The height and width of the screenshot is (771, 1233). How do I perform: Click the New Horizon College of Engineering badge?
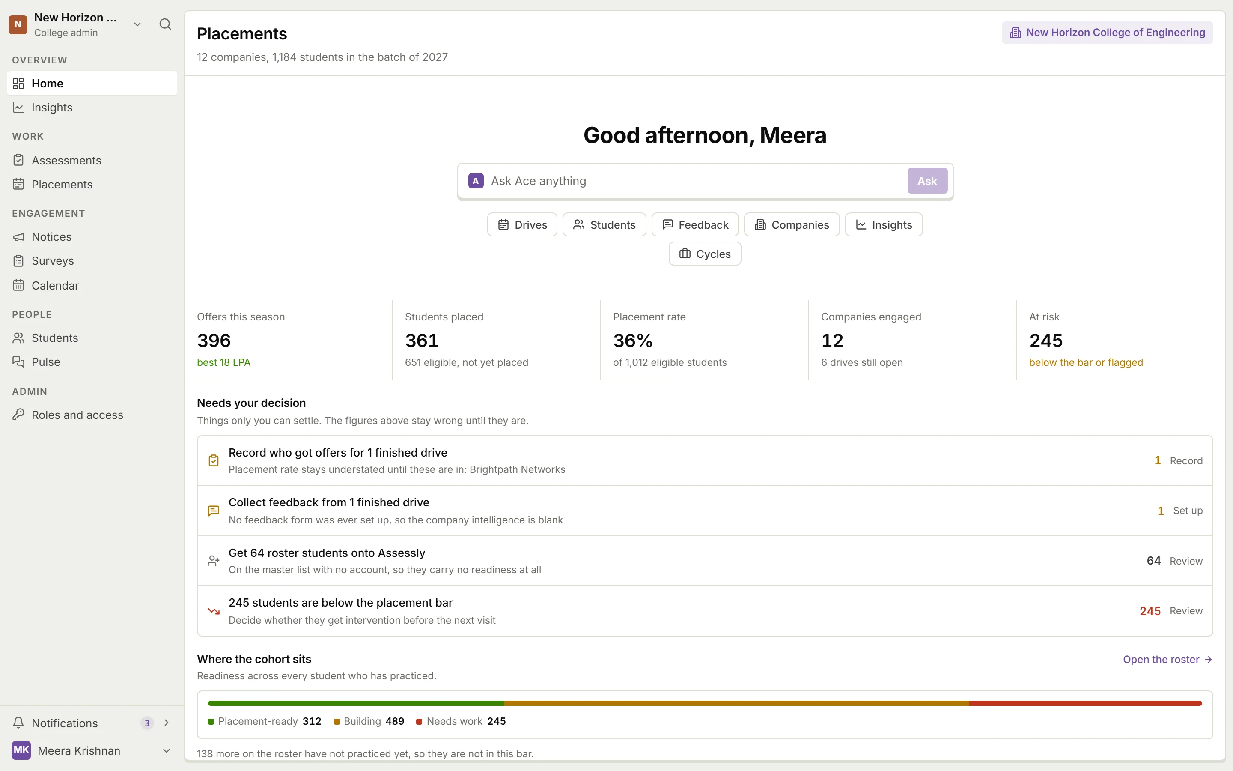1107,33
